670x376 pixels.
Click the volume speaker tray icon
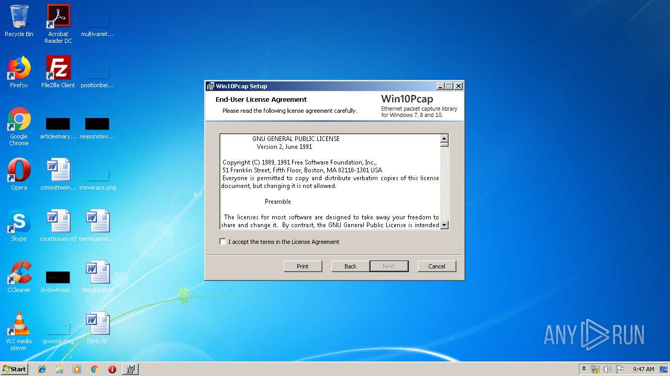[x=607, y=369]
